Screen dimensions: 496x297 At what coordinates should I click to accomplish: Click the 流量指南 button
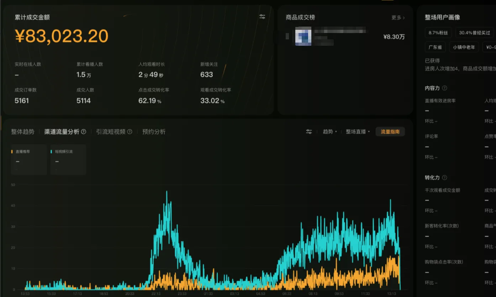pyautogui.click(x=390, y=132)
